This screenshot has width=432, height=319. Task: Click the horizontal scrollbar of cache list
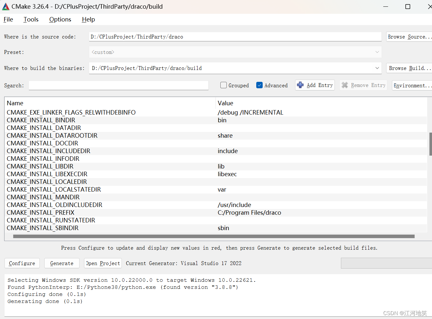(x=214, y=237)
